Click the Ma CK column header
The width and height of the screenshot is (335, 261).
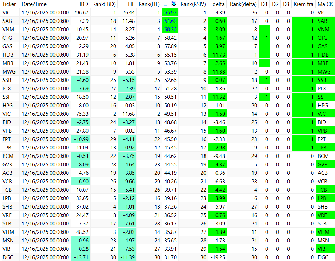[325, 4]
